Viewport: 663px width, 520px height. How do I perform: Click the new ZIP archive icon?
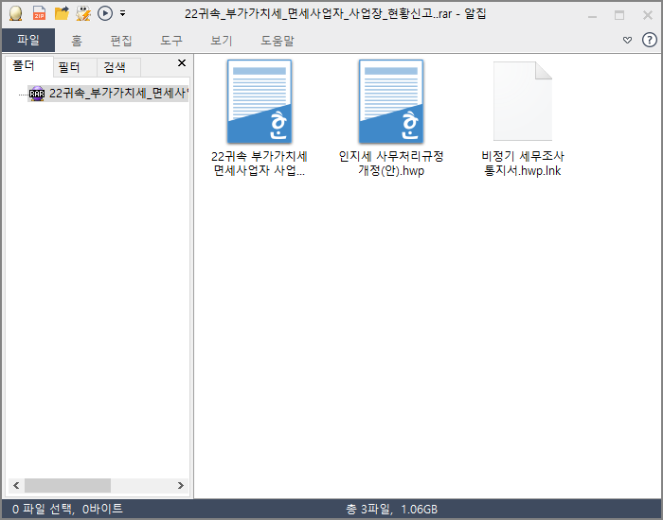coord(40,13)
